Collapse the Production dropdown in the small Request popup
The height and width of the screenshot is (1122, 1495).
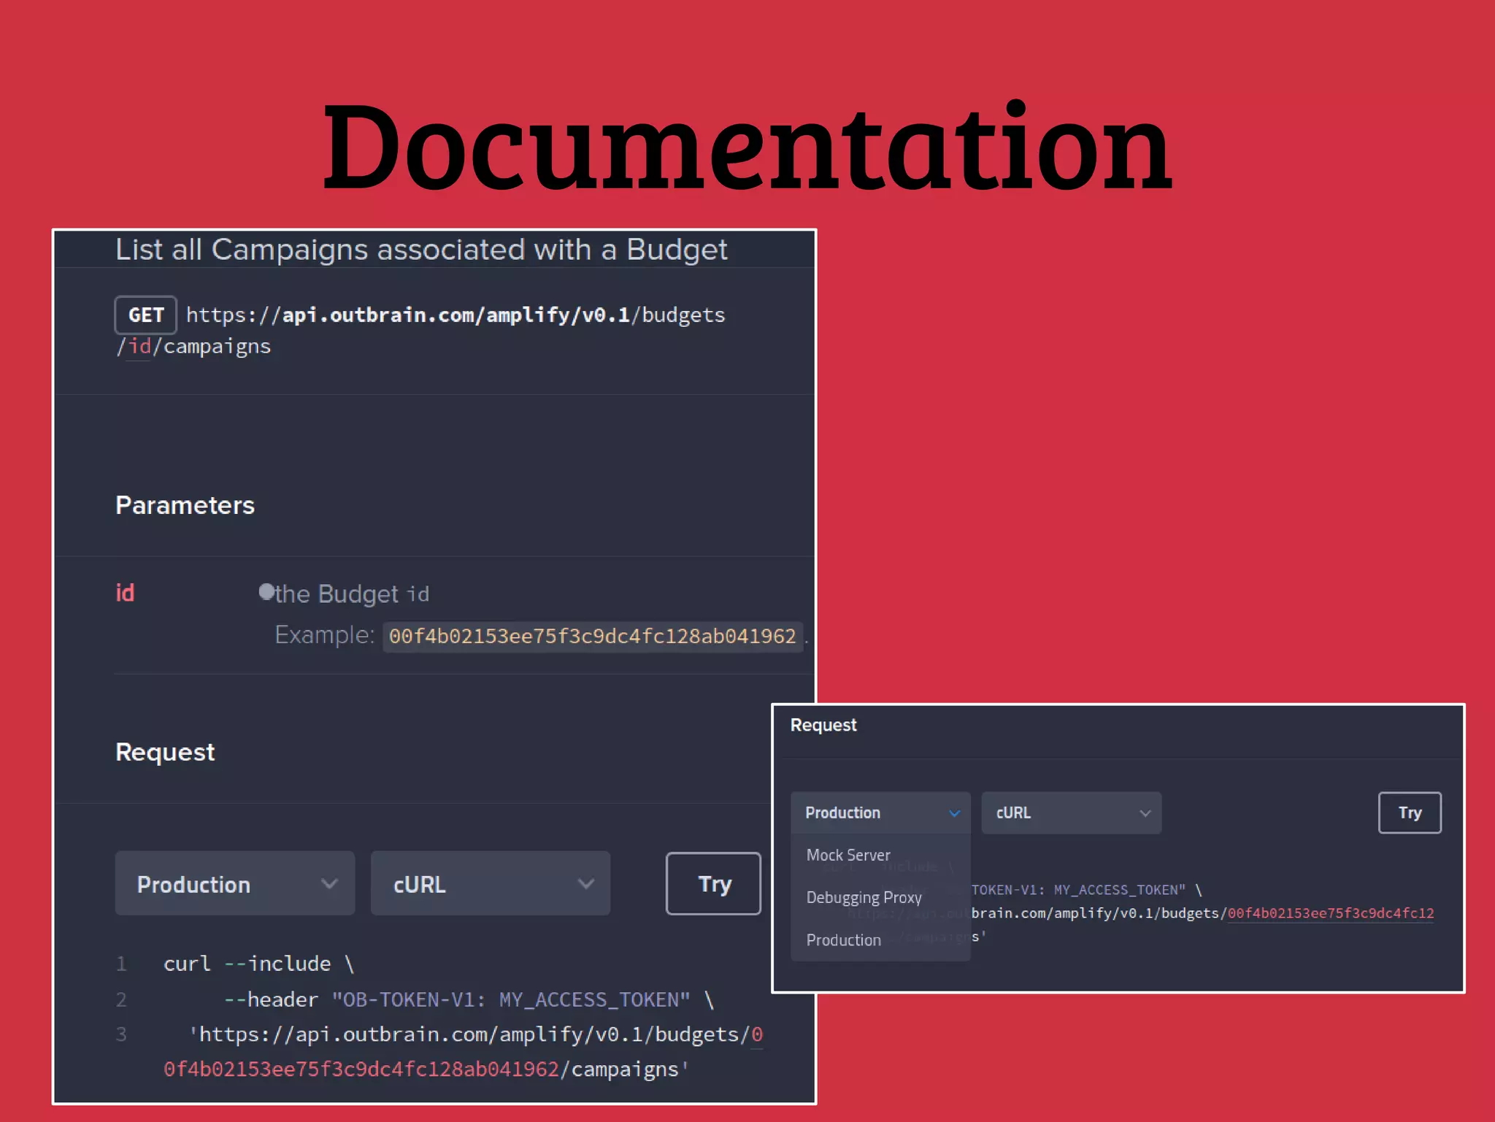point(880,812)
